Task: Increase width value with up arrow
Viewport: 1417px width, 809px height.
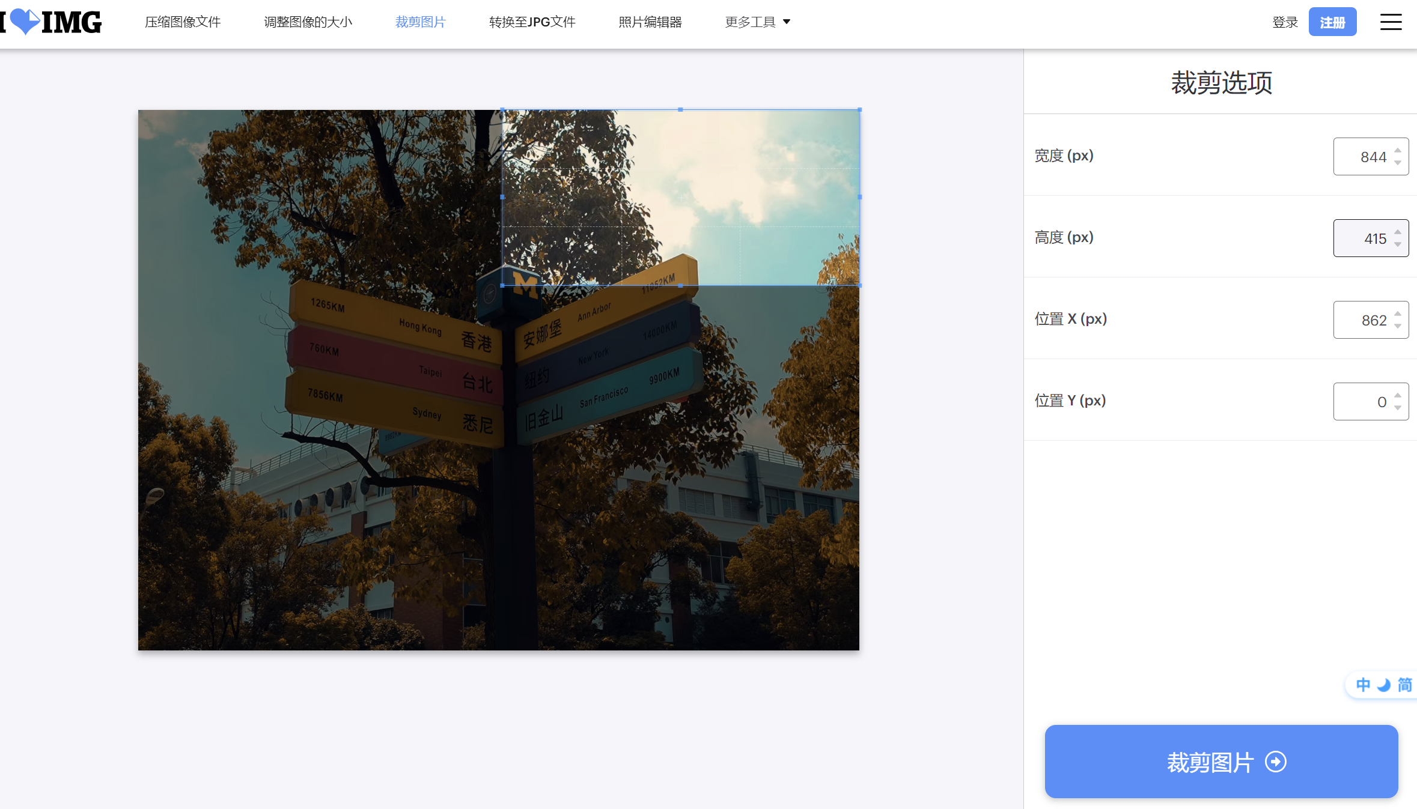Action: pos(1398,150)
